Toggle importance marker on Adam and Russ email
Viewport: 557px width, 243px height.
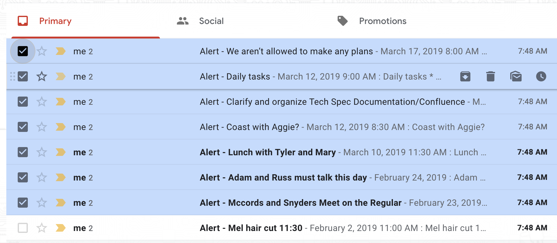[x=60, y=177]
